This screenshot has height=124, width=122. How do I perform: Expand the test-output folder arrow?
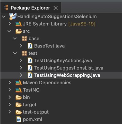point(10,112)
